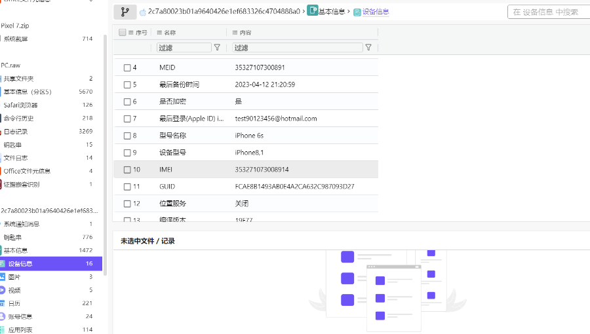Click the 内容 column menu icon
The image size is (590, 334).
click(235, 33)
